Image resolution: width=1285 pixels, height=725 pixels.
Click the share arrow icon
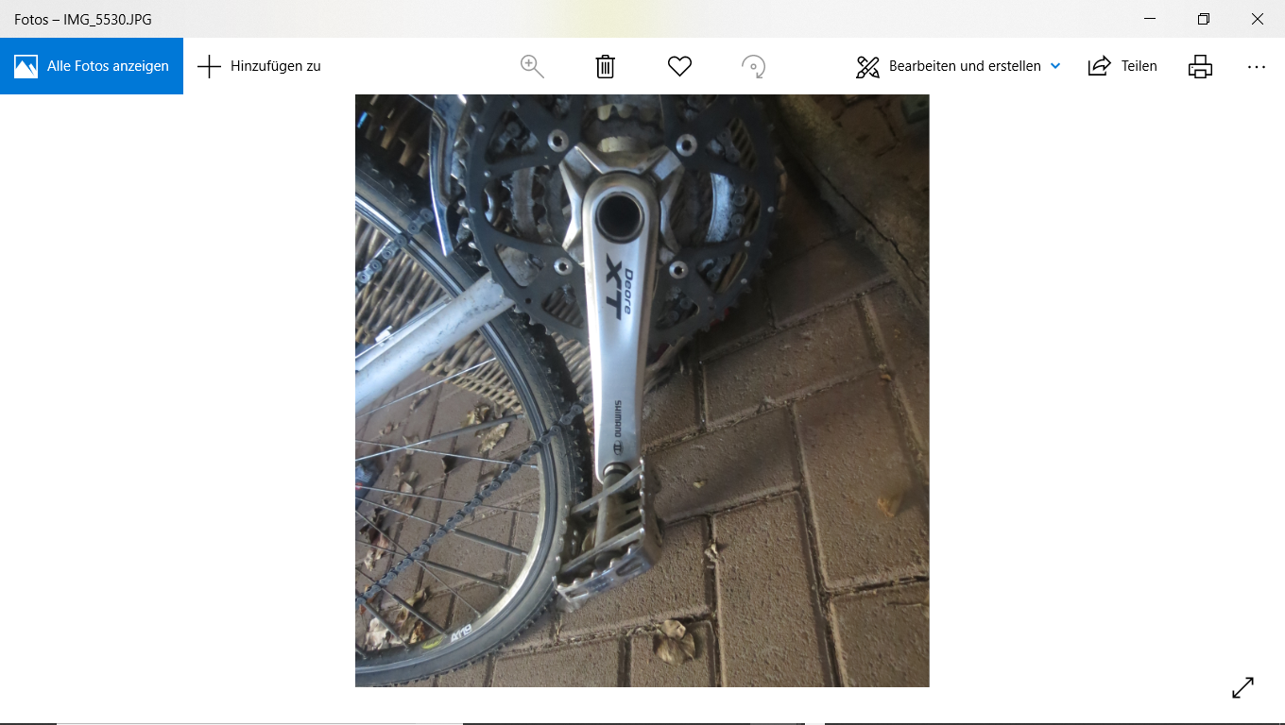(x=1099, y=66)
